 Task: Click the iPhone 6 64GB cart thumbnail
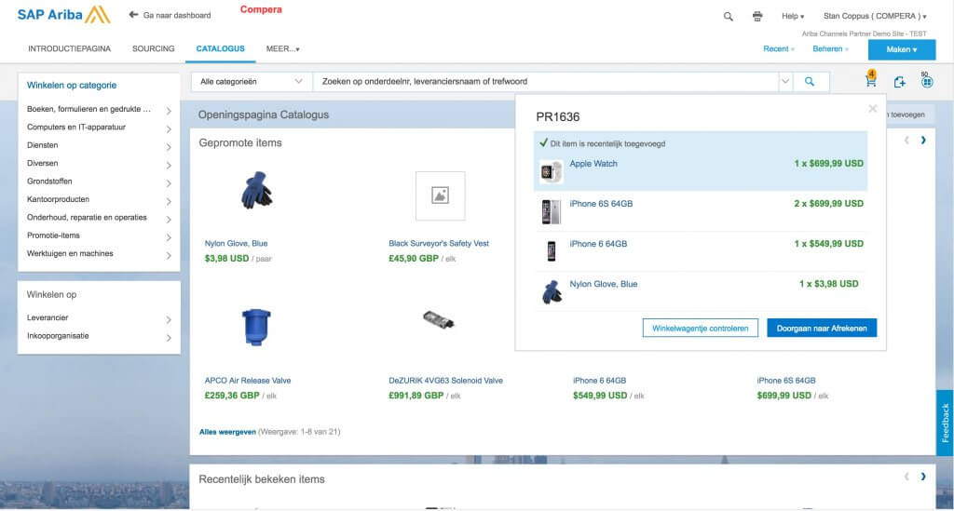point(552,251)
